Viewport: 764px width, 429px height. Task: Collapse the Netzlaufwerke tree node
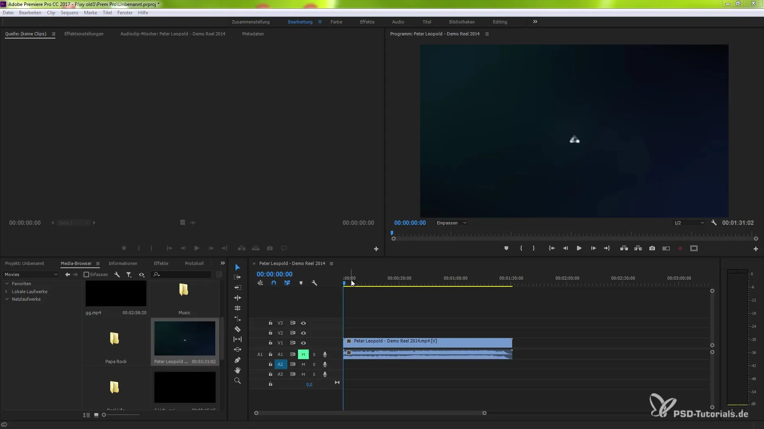click(x=7, y=299)
